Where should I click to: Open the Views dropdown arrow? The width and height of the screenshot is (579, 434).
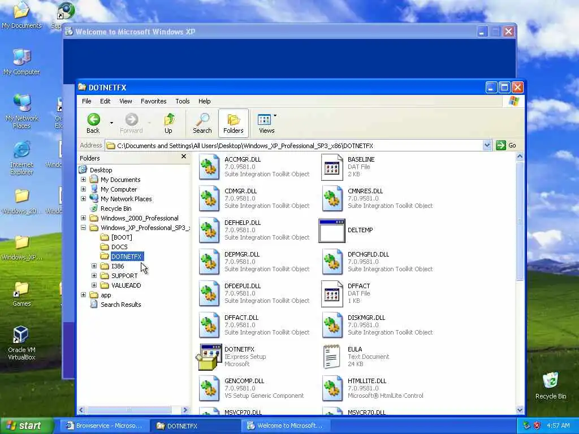(x=275, y=116)
